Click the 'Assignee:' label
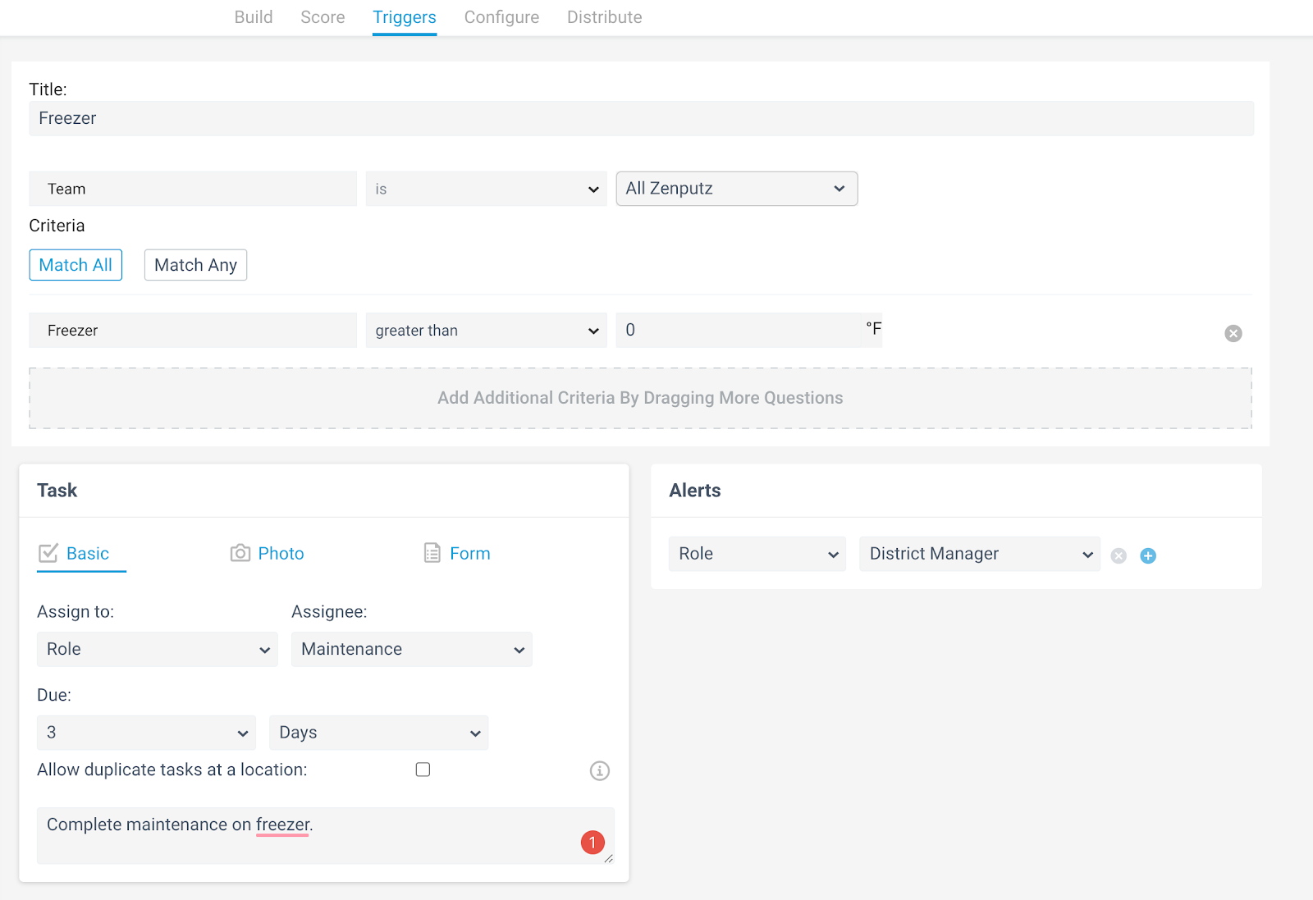 pos(329,612)
